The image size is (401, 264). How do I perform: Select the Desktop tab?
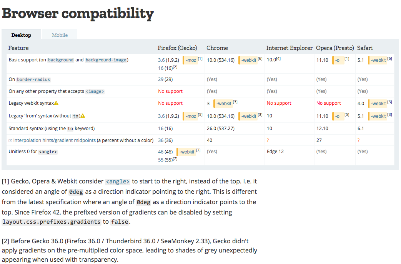click(x=21, y=35)
